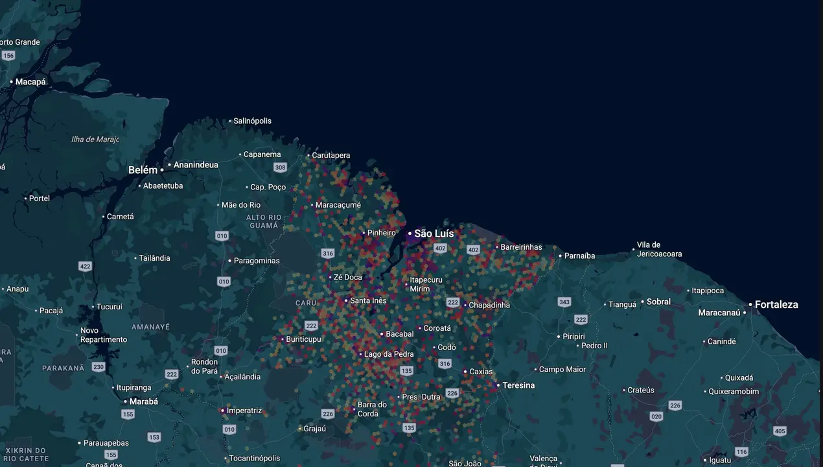Click the Belém city label
Viewport: 823px width, 467px height.
click(143, 170)
